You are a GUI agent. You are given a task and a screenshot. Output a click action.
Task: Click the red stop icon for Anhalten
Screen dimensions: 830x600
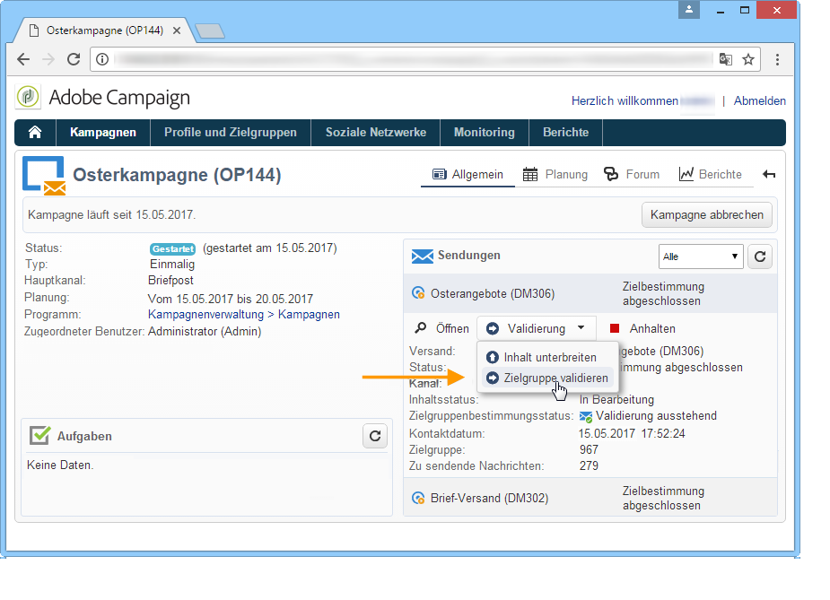tap(615, 328)
